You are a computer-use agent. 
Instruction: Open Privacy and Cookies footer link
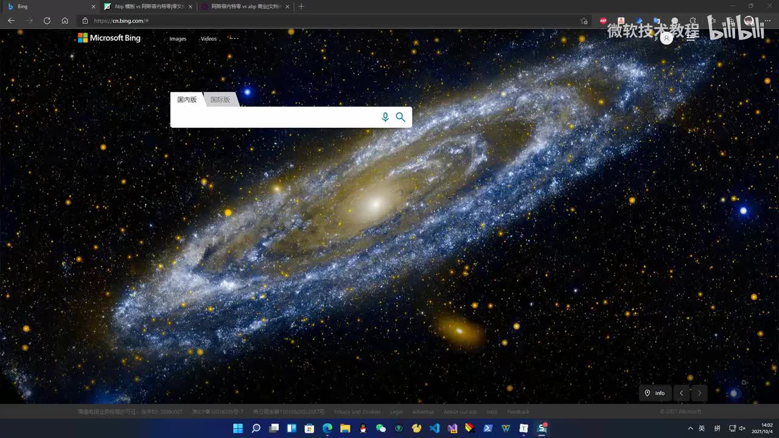tap(357, 412)
